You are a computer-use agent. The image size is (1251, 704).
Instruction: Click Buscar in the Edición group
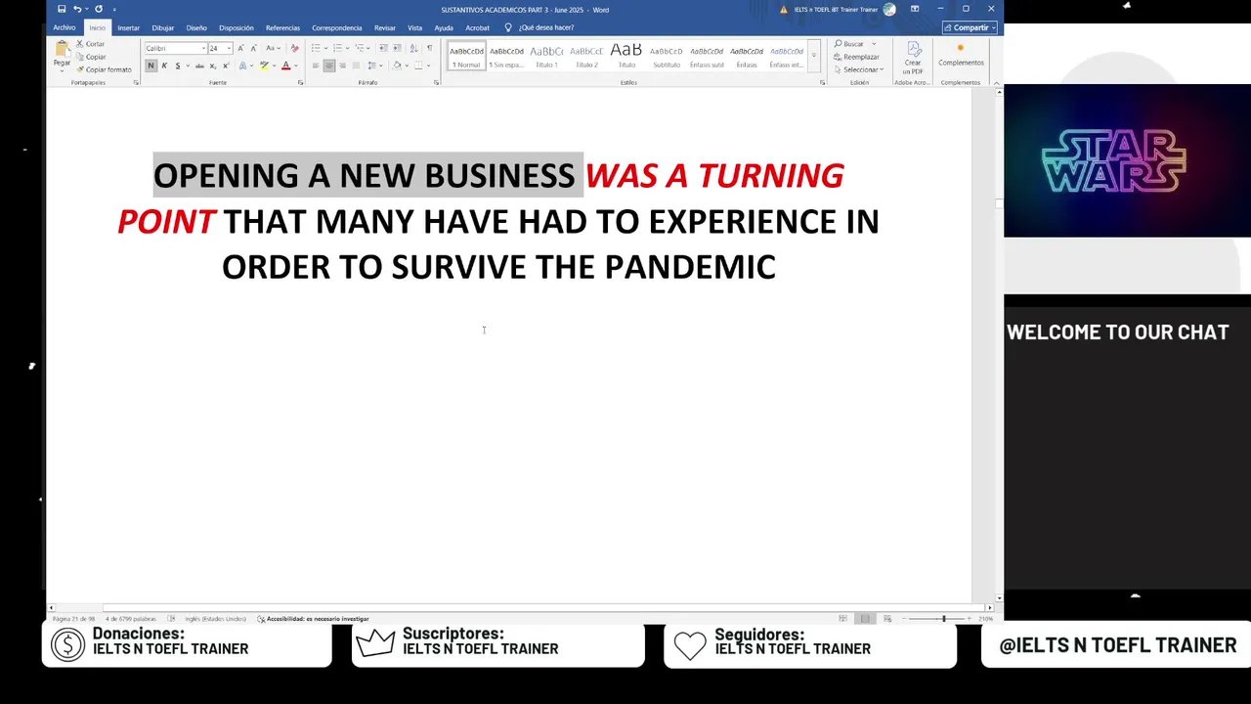pos(848,44)
